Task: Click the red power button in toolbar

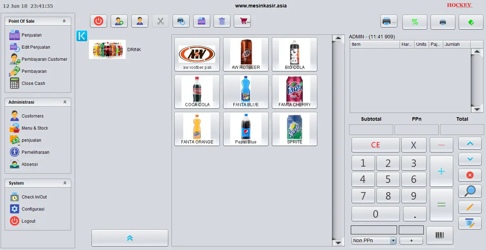Action: click(x=99, y=21)
